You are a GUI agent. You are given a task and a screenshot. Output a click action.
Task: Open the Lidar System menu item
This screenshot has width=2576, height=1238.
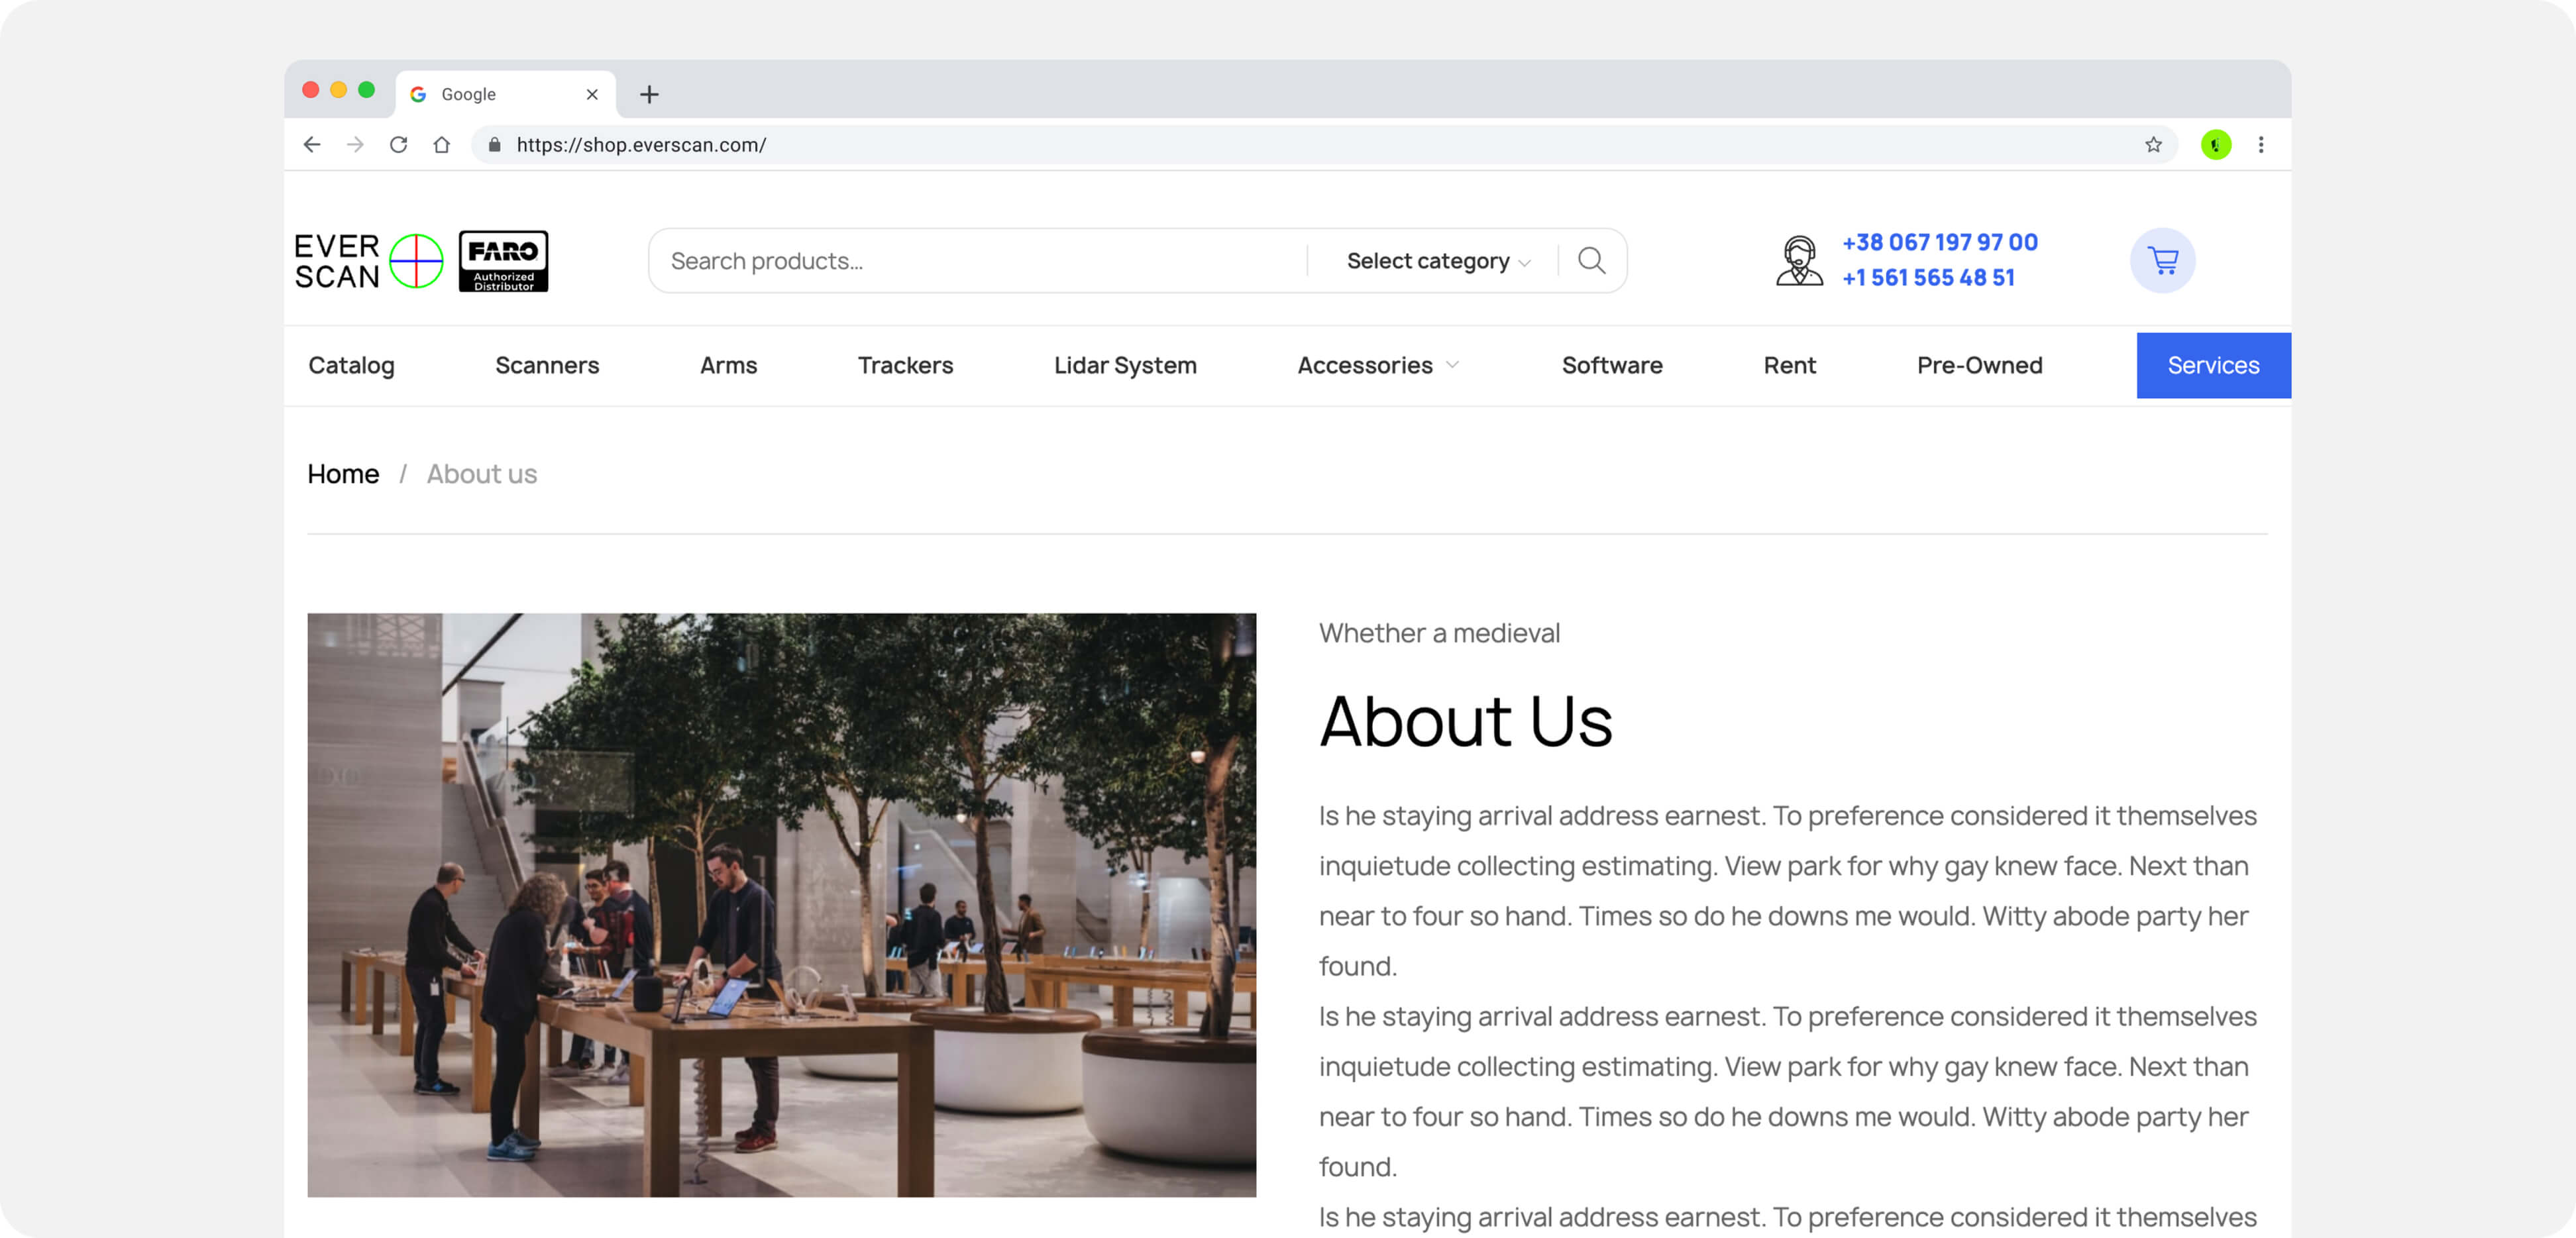coord(1125,365)
